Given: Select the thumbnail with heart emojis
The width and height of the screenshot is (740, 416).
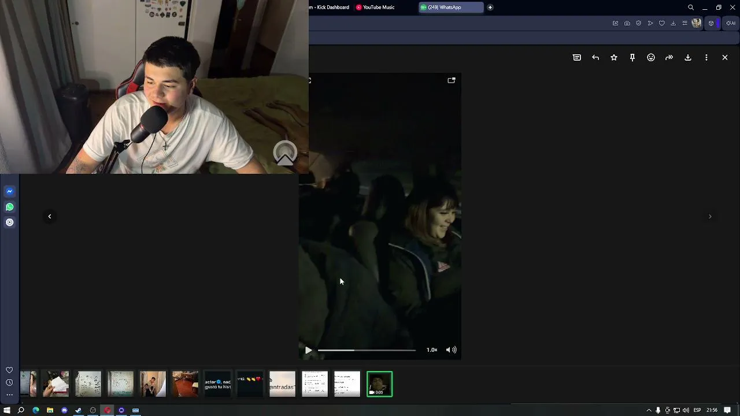Looking at the screenshot, I should coord(250,384).
